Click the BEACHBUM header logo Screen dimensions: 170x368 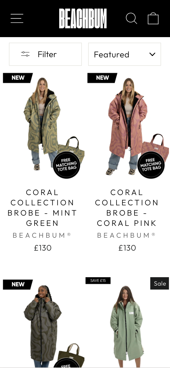(83, 18)
